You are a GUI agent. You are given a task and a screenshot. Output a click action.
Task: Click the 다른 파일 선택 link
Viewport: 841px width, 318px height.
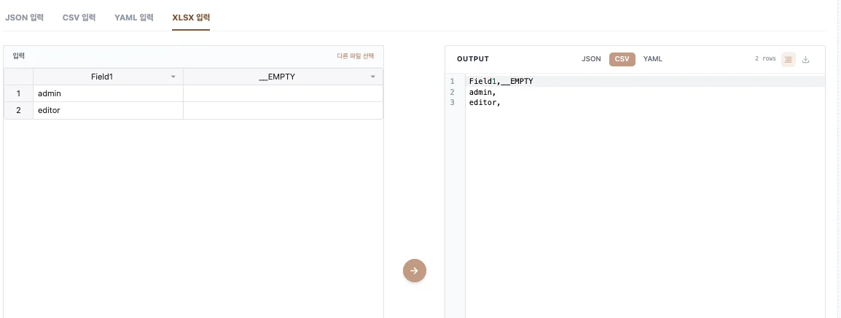(355, 55)
